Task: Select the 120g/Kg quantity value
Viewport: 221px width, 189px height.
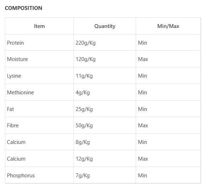Action: [86, 59]
